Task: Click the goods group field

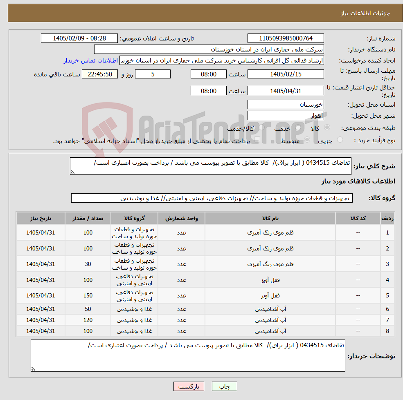Action: [x=212, y=198]
